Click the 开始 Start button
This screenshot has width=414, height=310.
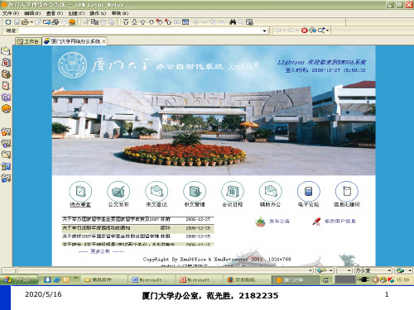tap(19, 280)
